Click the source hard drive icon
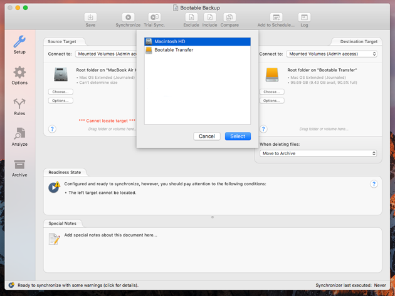Image resolution: width=395 pixels, height=296 pixels. [x=61, y=74]
